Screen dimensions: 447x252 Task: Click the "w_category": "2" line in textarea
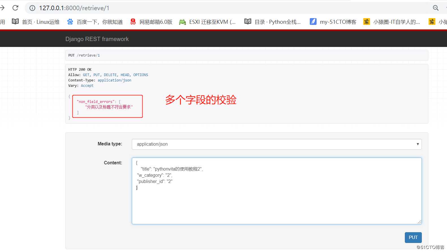click(154, 175)
